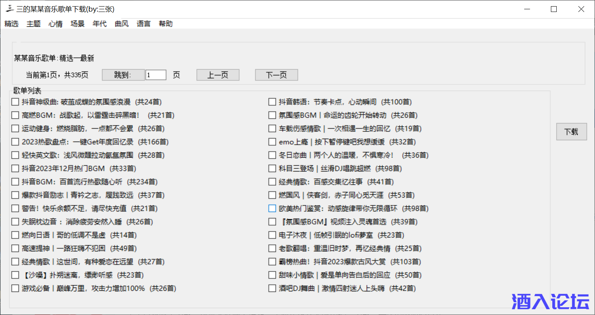Check the 抖音韩语 playlist checkbox
Screen dimensions: 595x315
(x=272, y=102)
